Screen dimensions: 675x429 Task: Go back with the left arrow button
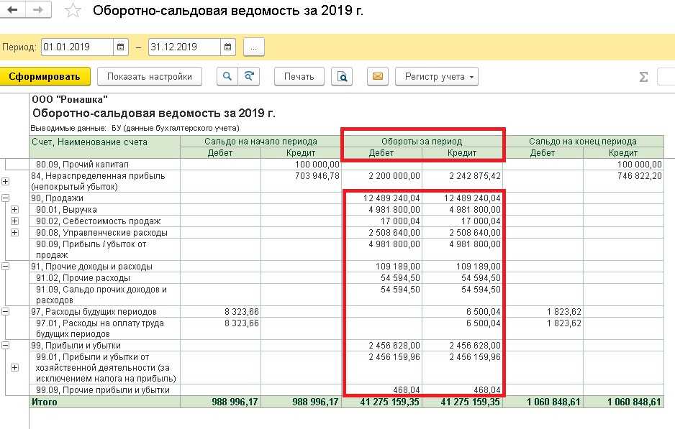pyautogui.click(x=13, y=9)
